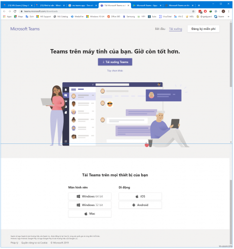Open the VN-Z bookmark

click(x=179, y=16)
